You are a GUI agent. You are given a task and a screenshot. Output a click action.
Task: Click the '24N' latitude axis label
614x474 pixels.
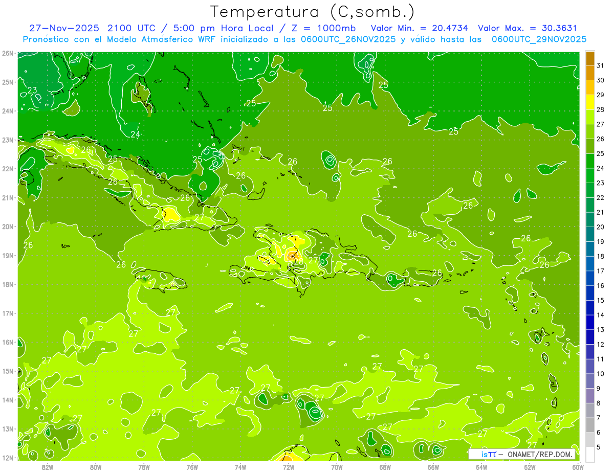pos(8,110)
